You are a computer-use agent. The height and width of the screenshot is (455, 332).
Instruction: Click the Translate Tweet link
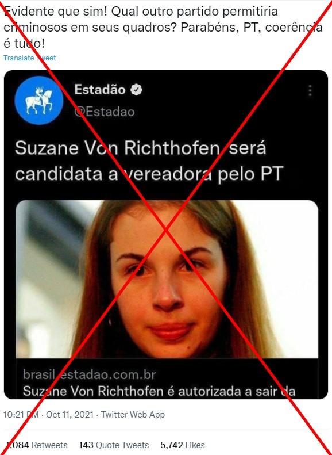[29, 58]
